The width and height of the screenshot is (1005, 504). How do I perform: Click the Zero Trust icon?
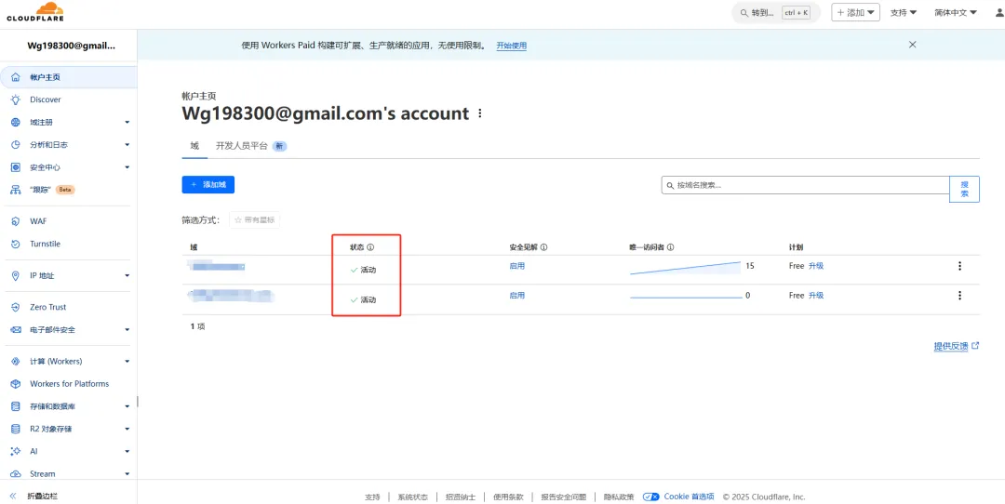point(16,308)
